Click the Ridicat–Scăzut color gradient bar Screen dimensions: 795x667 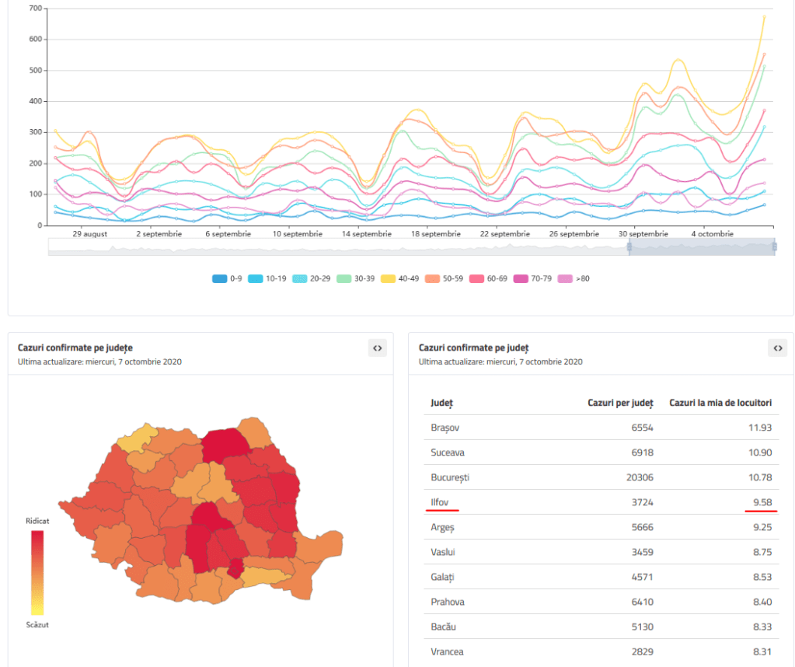[37, 572]
